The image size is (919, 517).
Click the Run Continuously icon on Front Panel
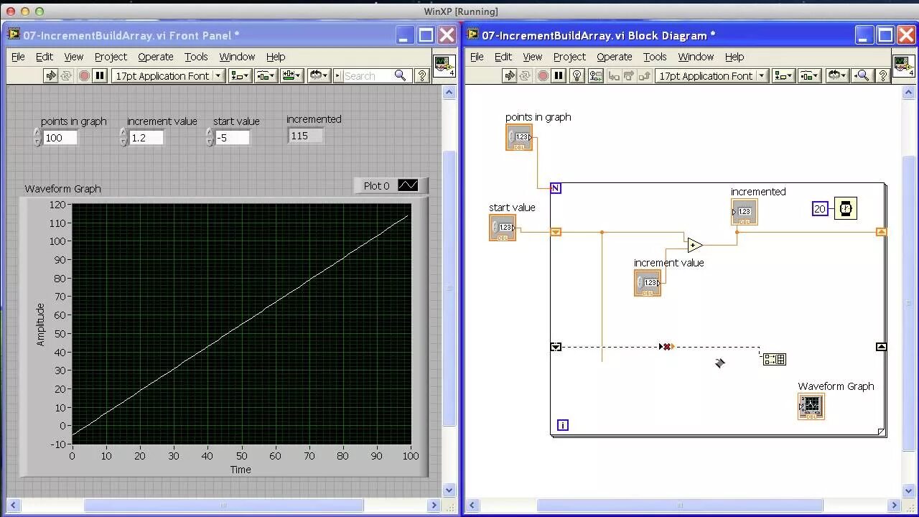coord(65,75)
